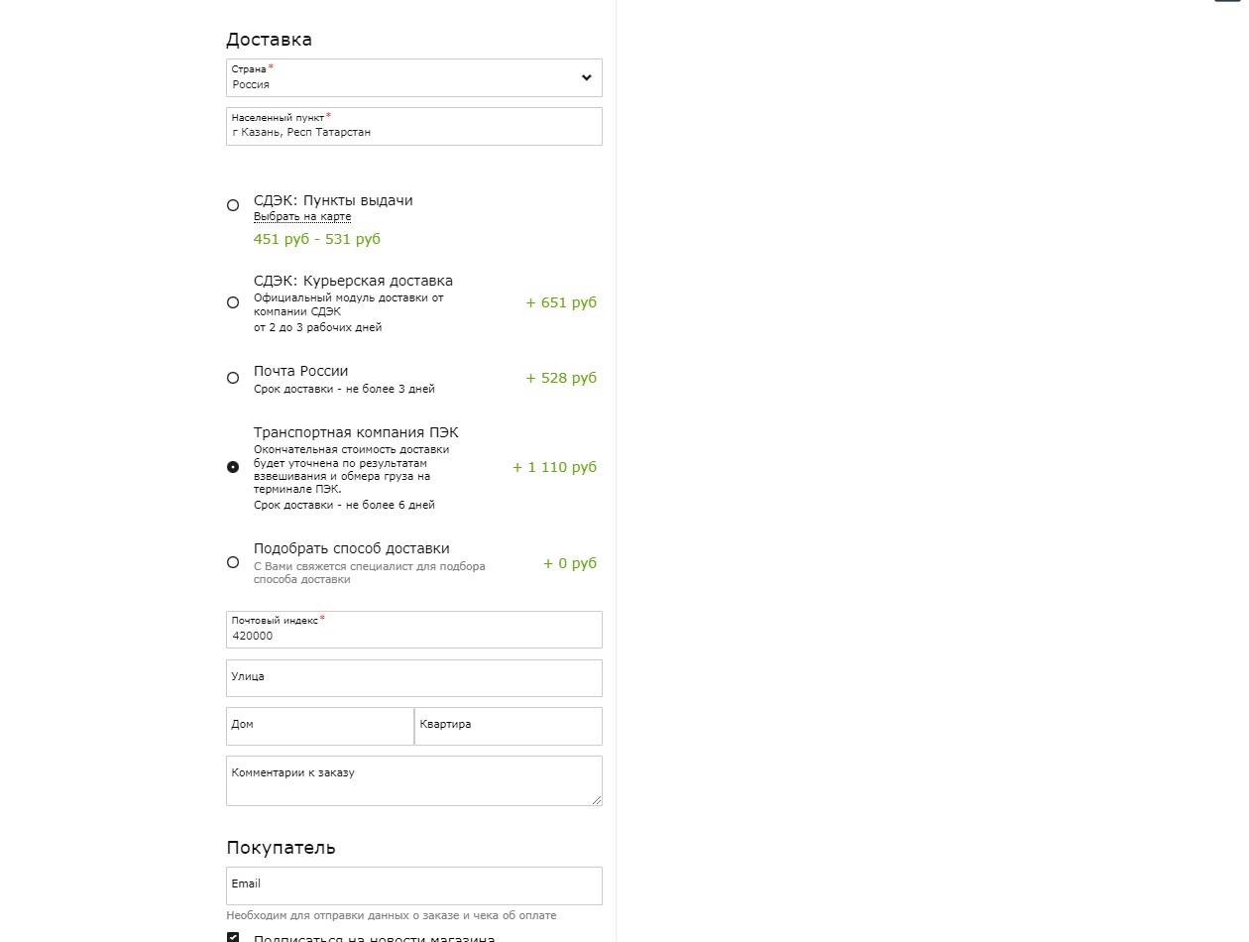
Task: Open the Выбрать на карте link
Action: [x=302, y=217]
